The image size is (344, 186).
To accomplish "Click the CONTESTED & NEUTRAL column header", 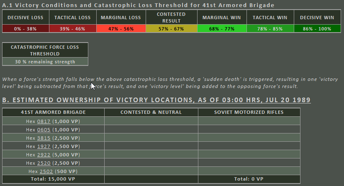I will click(x=151, y=112).
